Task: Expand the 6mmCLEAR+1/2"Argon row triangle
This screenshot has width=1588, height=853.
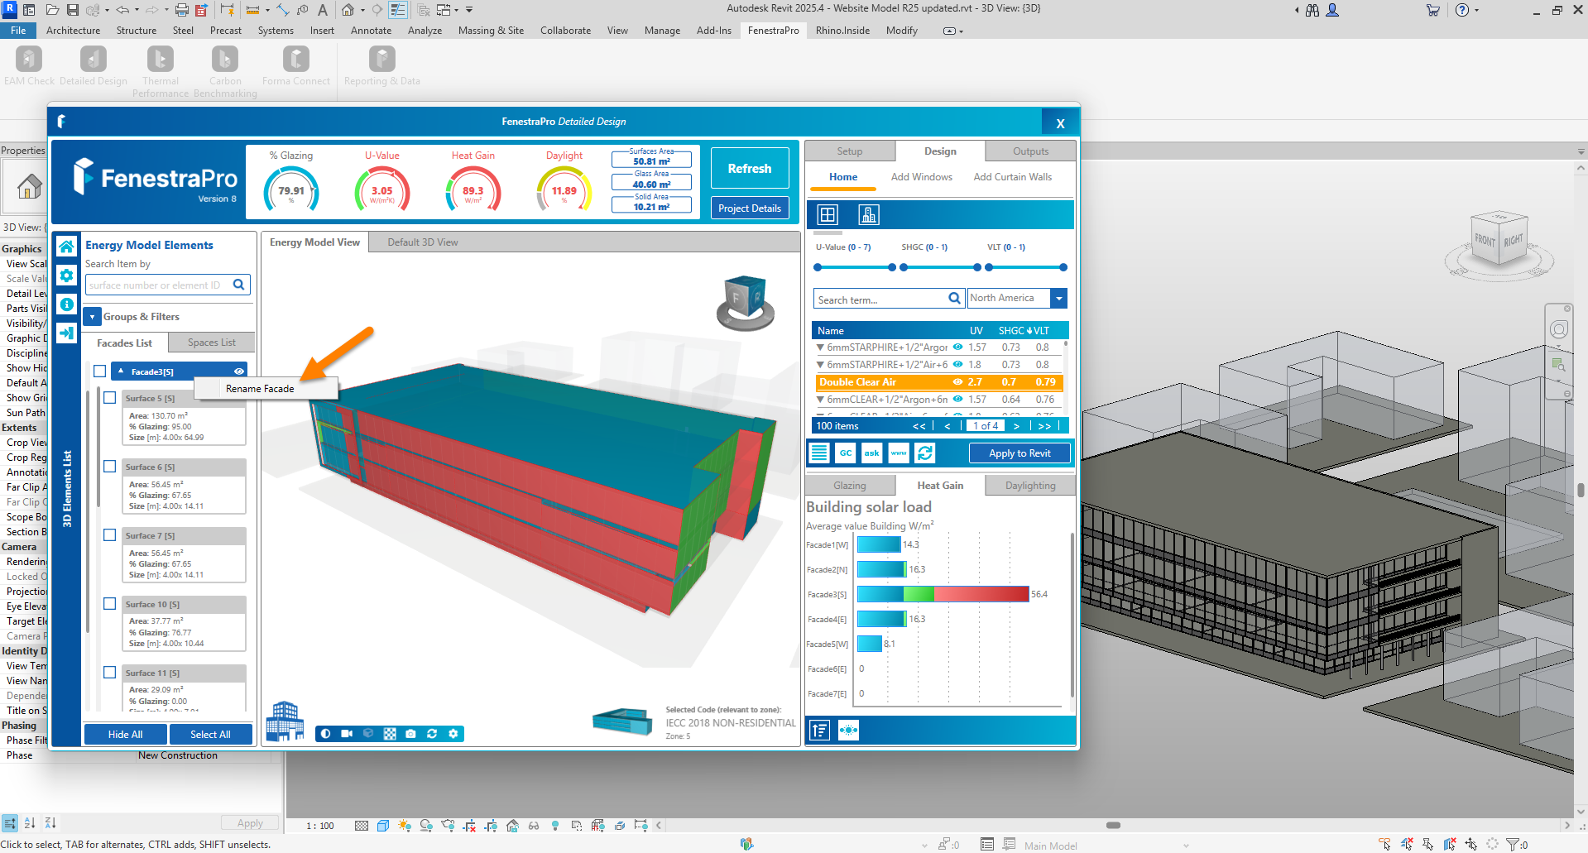Action: (820, 400)
